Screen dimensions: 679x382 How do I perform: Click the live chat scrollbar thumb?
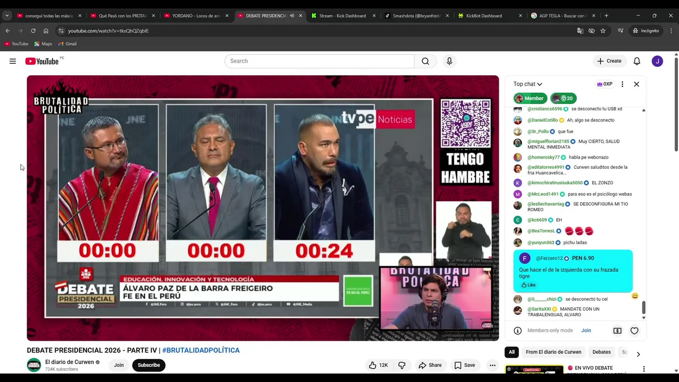(x=644, y=307)
